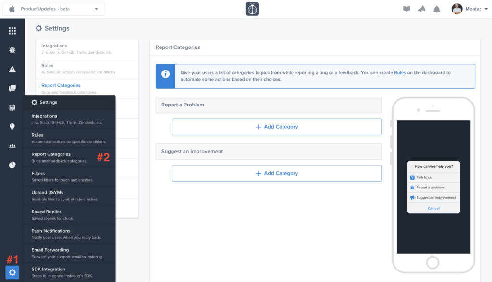The width and height of the screenshot is (492, 282).
Task: Open the chats panel
Action: coord(12,88)
